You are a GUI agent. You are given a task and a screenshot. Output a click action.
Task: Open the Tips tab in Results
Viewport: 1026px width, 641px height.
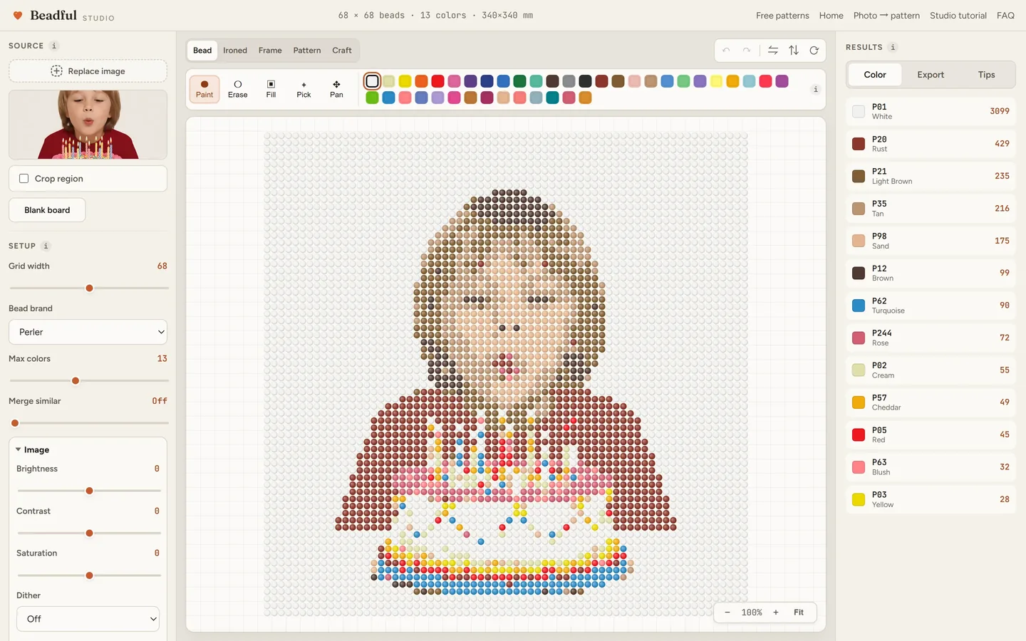(x=986, y=75)
